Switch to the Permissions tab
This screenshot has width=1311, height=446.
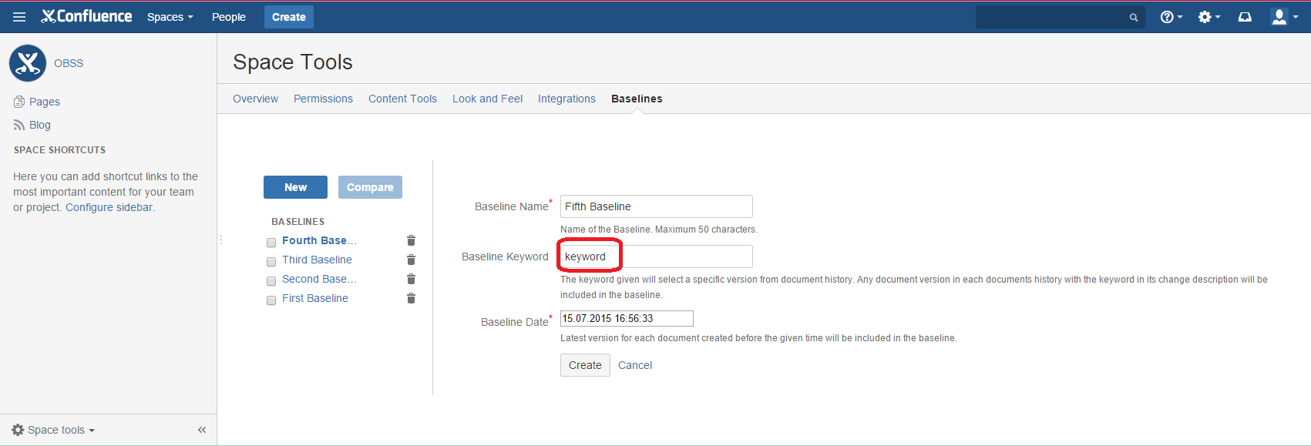point(323,99)
